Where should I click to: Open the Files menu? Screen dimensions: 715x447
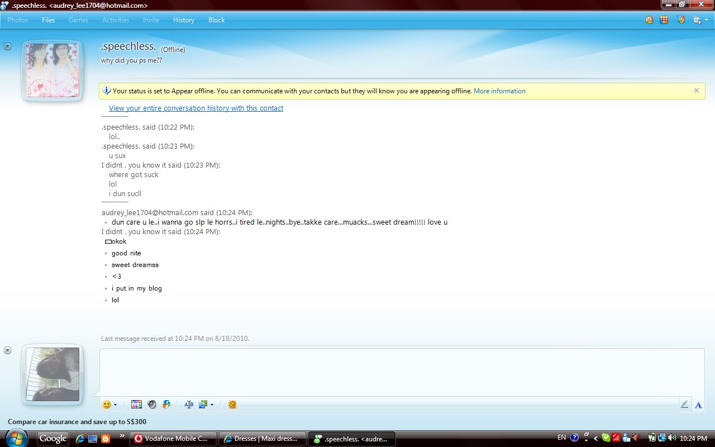pos(49,20)
